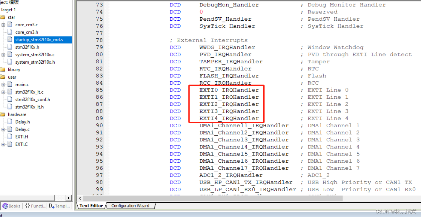The image size is (421, 217).
Task: Select Target 1 in the project tree
Action: tap(9, 10)
